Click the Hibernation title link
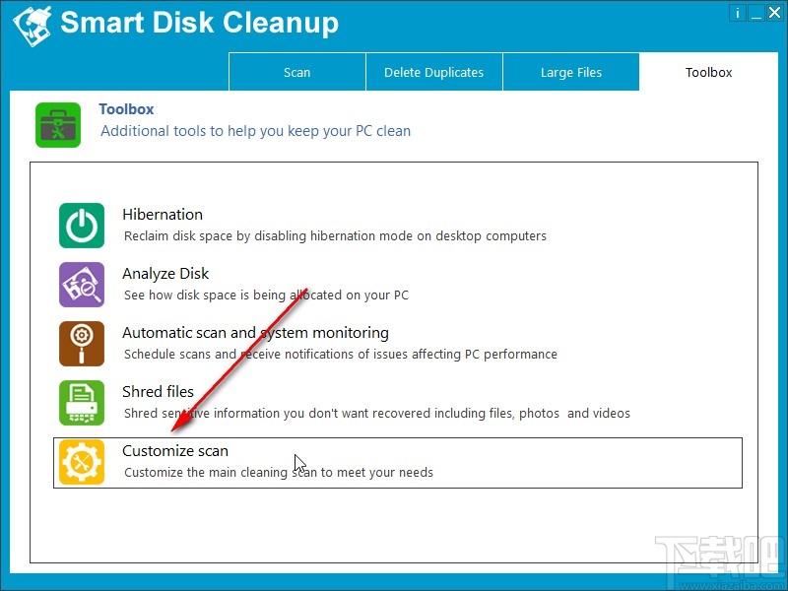This screenshot has height=591, width=788. coord(163,215)
